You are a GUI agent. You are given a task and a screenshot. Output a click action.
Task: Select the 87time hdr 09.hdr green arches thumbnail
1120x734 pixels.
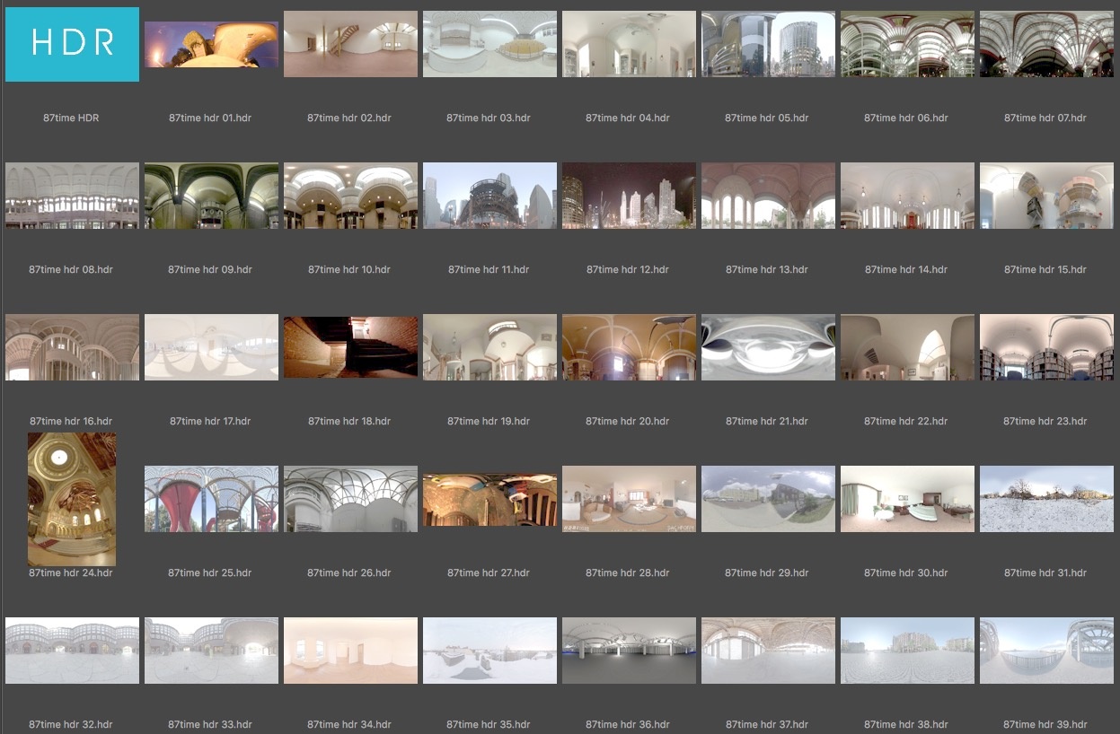coord(211,196)
